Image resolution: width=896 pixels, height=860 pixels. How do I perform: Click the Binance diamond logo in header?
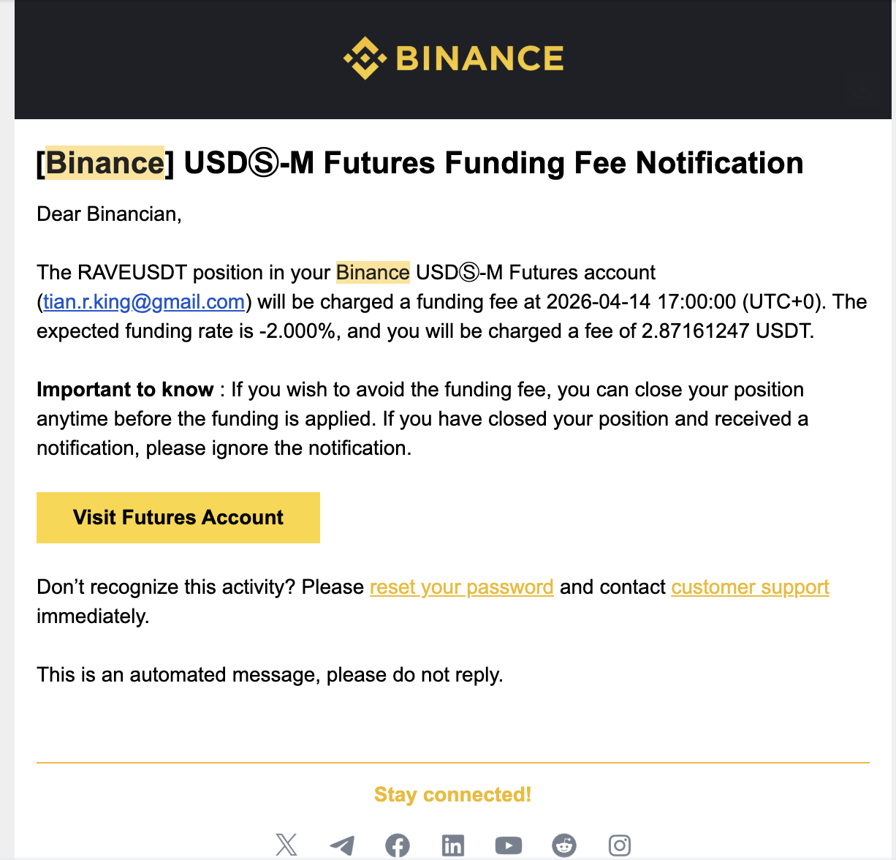pyautogui.click(x=365, y=58)
